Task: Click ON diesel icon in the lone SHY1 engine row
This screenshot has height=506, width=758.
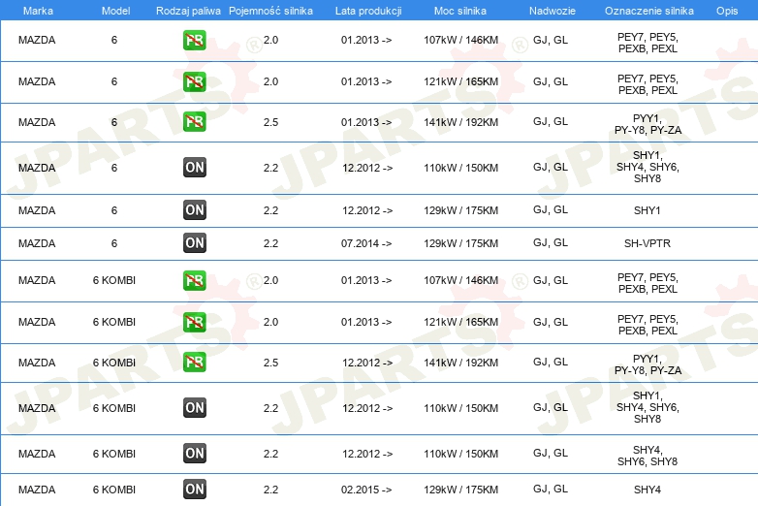Action: 194,210
